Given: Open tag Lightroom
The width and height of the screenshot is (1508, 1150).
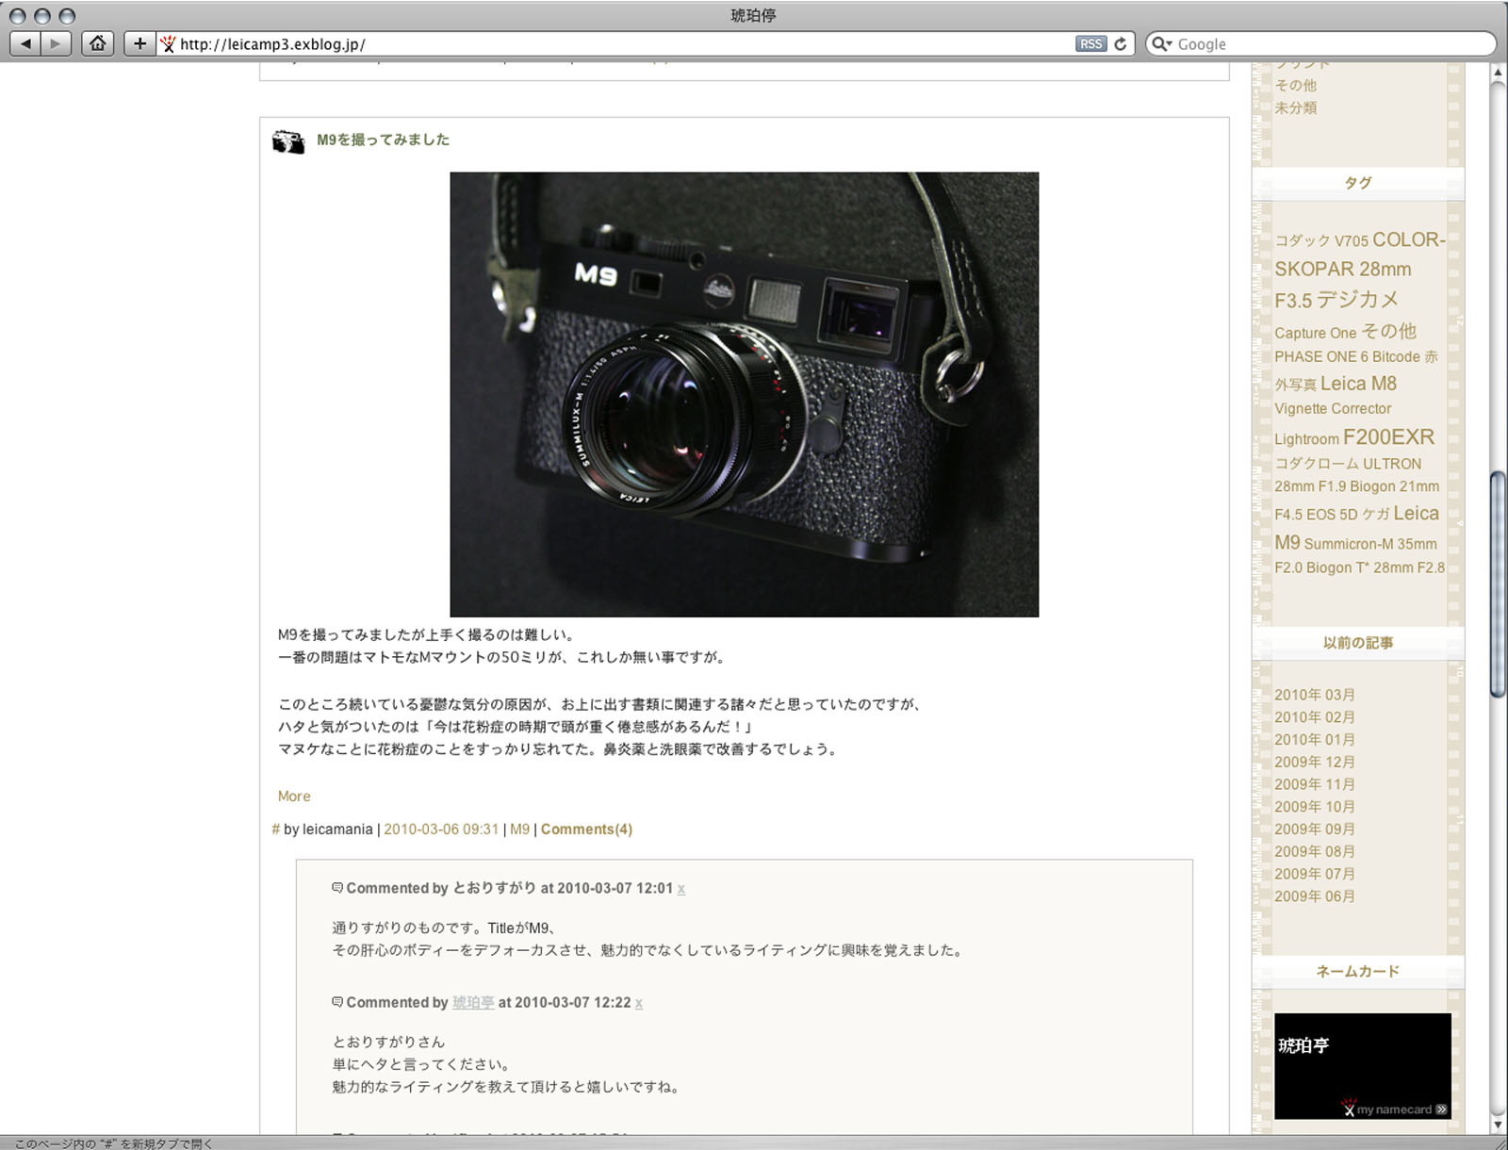Looking at the screenshot, I should [1306, 439].
